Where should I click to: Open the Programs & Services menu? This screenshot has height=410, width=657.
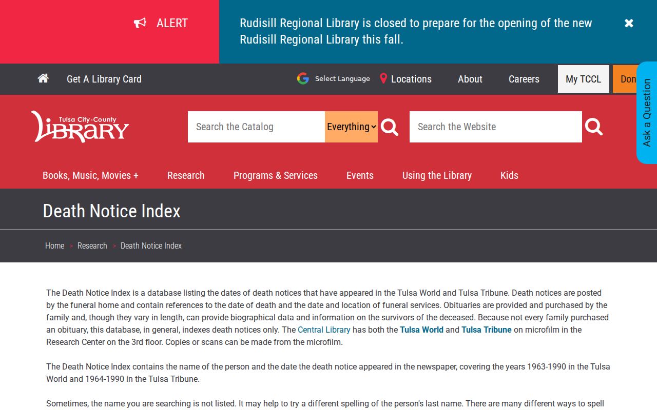click(276, 175)
